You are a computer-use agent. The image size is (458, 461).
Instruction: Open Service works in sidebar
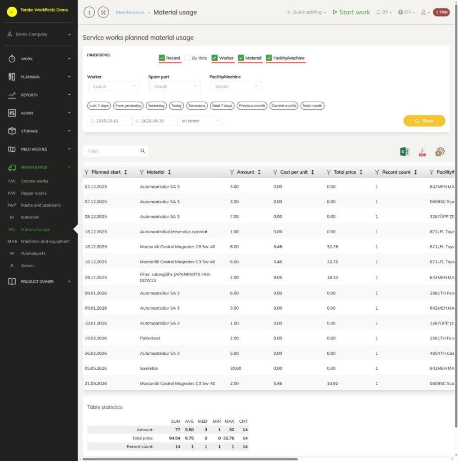[34, 181]
